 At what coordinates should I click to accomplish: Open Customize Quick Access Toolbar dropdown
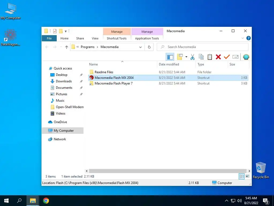[66, 31]
